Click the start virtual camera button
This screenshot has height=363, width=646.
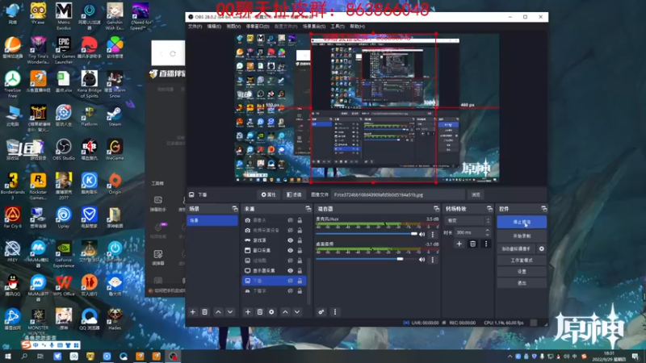(516, 248)
